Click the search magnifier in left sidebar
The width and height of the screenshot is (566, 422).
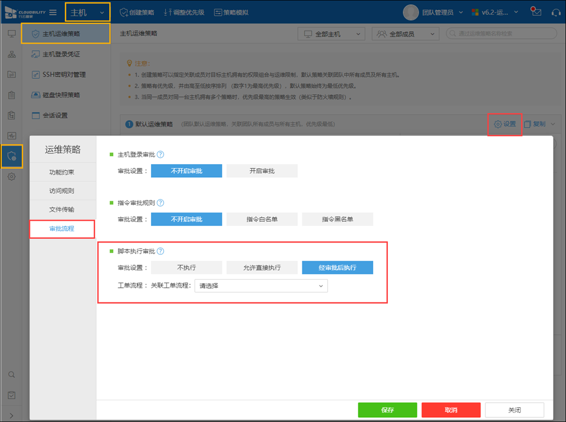11,374
